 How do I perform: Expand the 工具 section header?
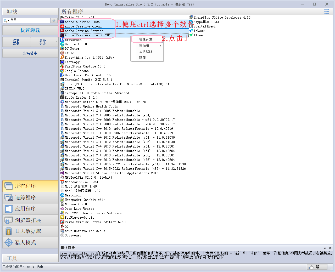pyautogui.click(x=30, y=258)
